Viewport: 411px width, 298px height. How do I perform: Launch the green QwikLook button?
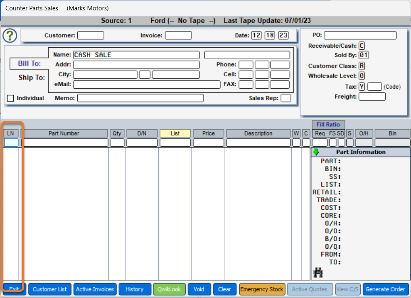click(x=169, y=289)
